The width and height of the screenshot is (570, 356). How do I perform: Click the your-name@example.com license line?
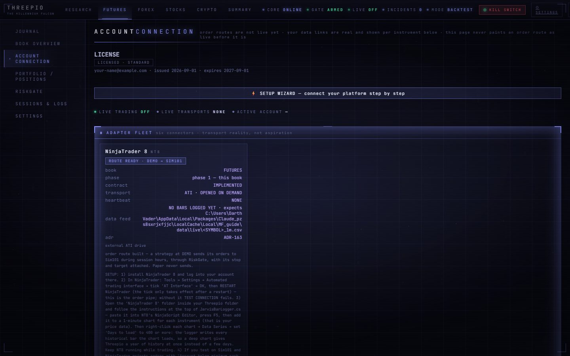click(171, 71)
